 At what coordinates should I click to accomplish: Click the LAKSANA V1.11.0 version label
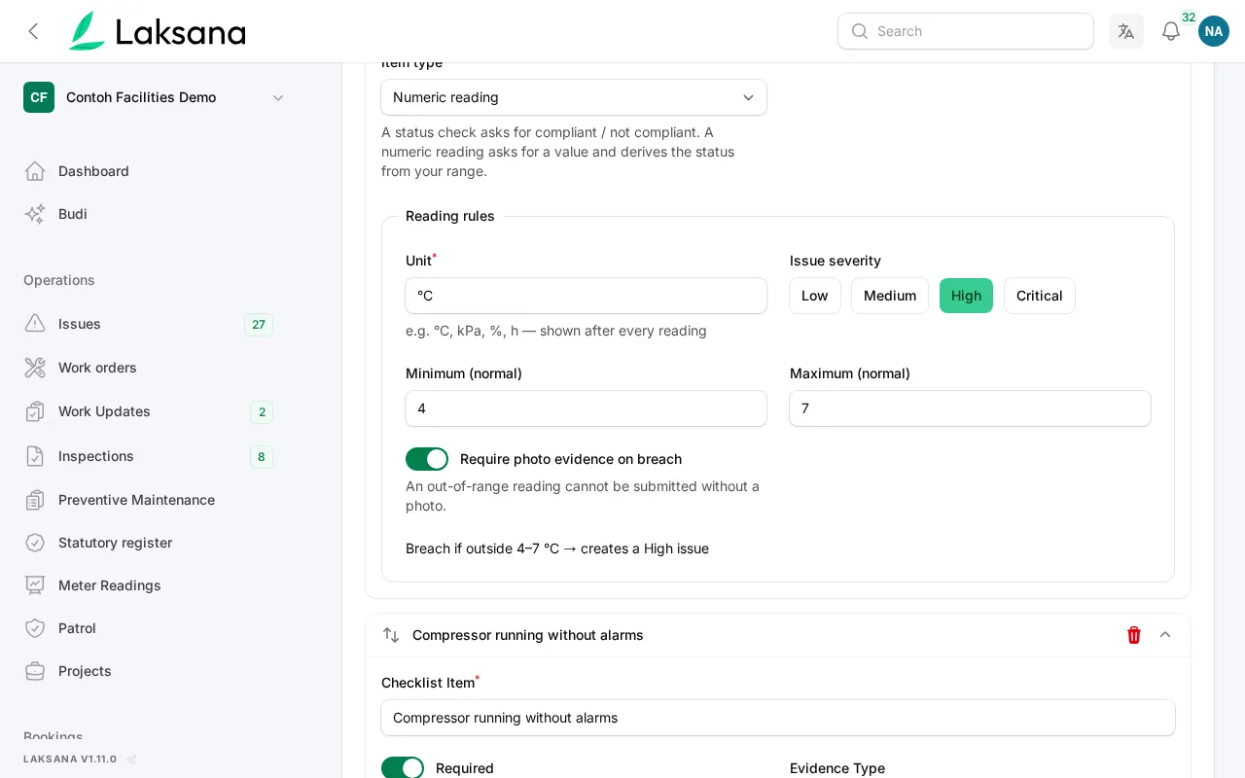point(70,759)
